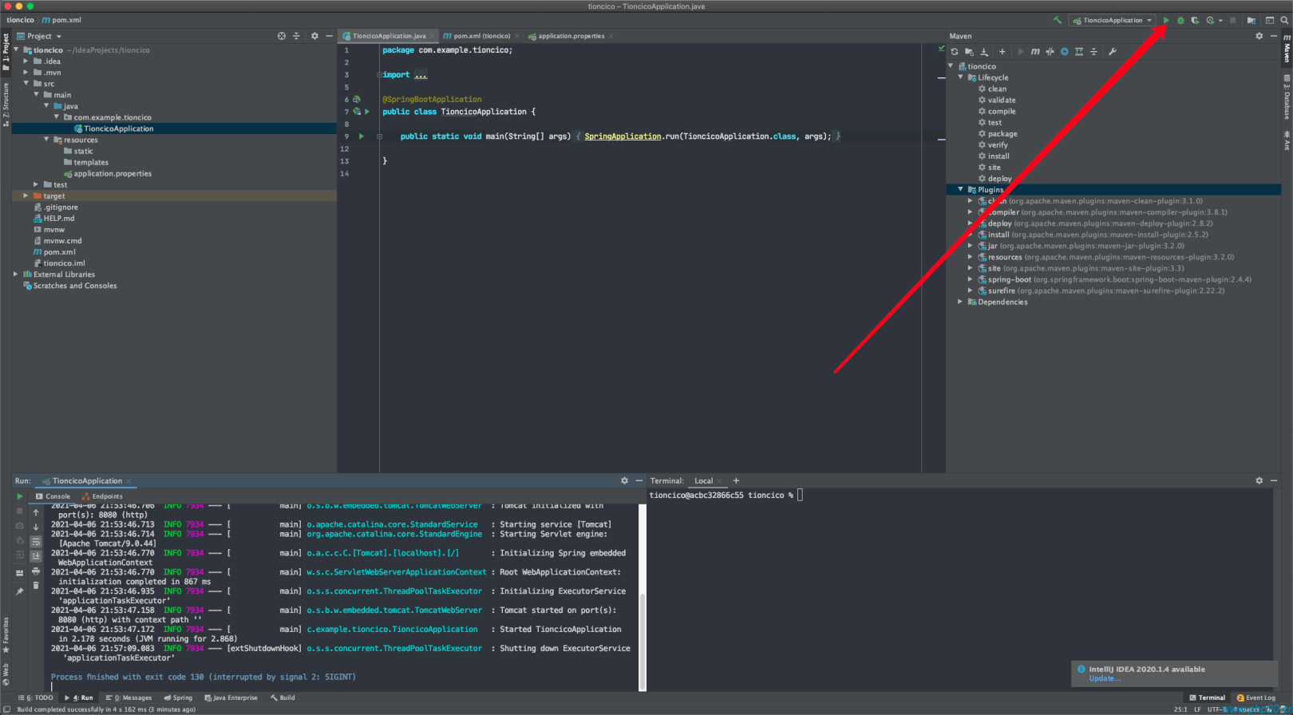Show Database side panel

tap(1287, 97)
